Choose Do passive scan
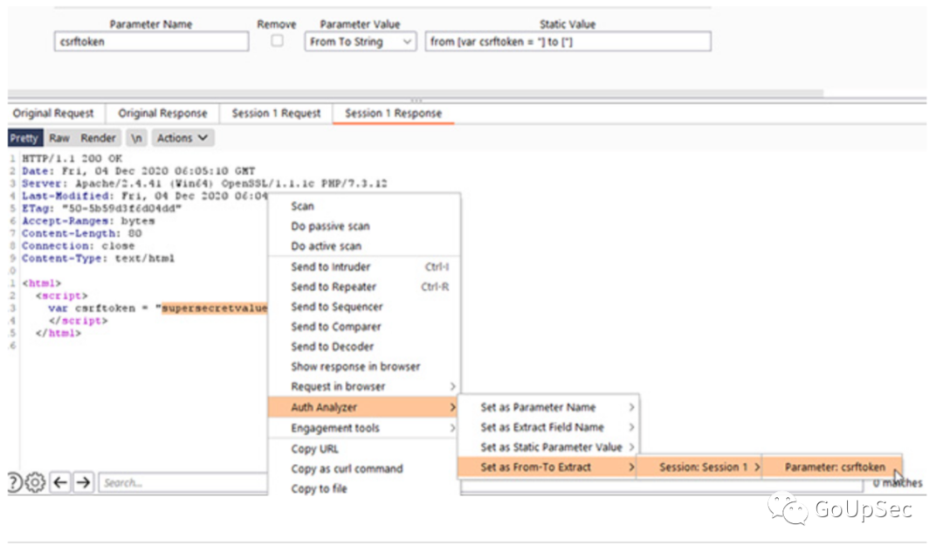This screenshot has width=943, height=553. (x=364, y=226)
